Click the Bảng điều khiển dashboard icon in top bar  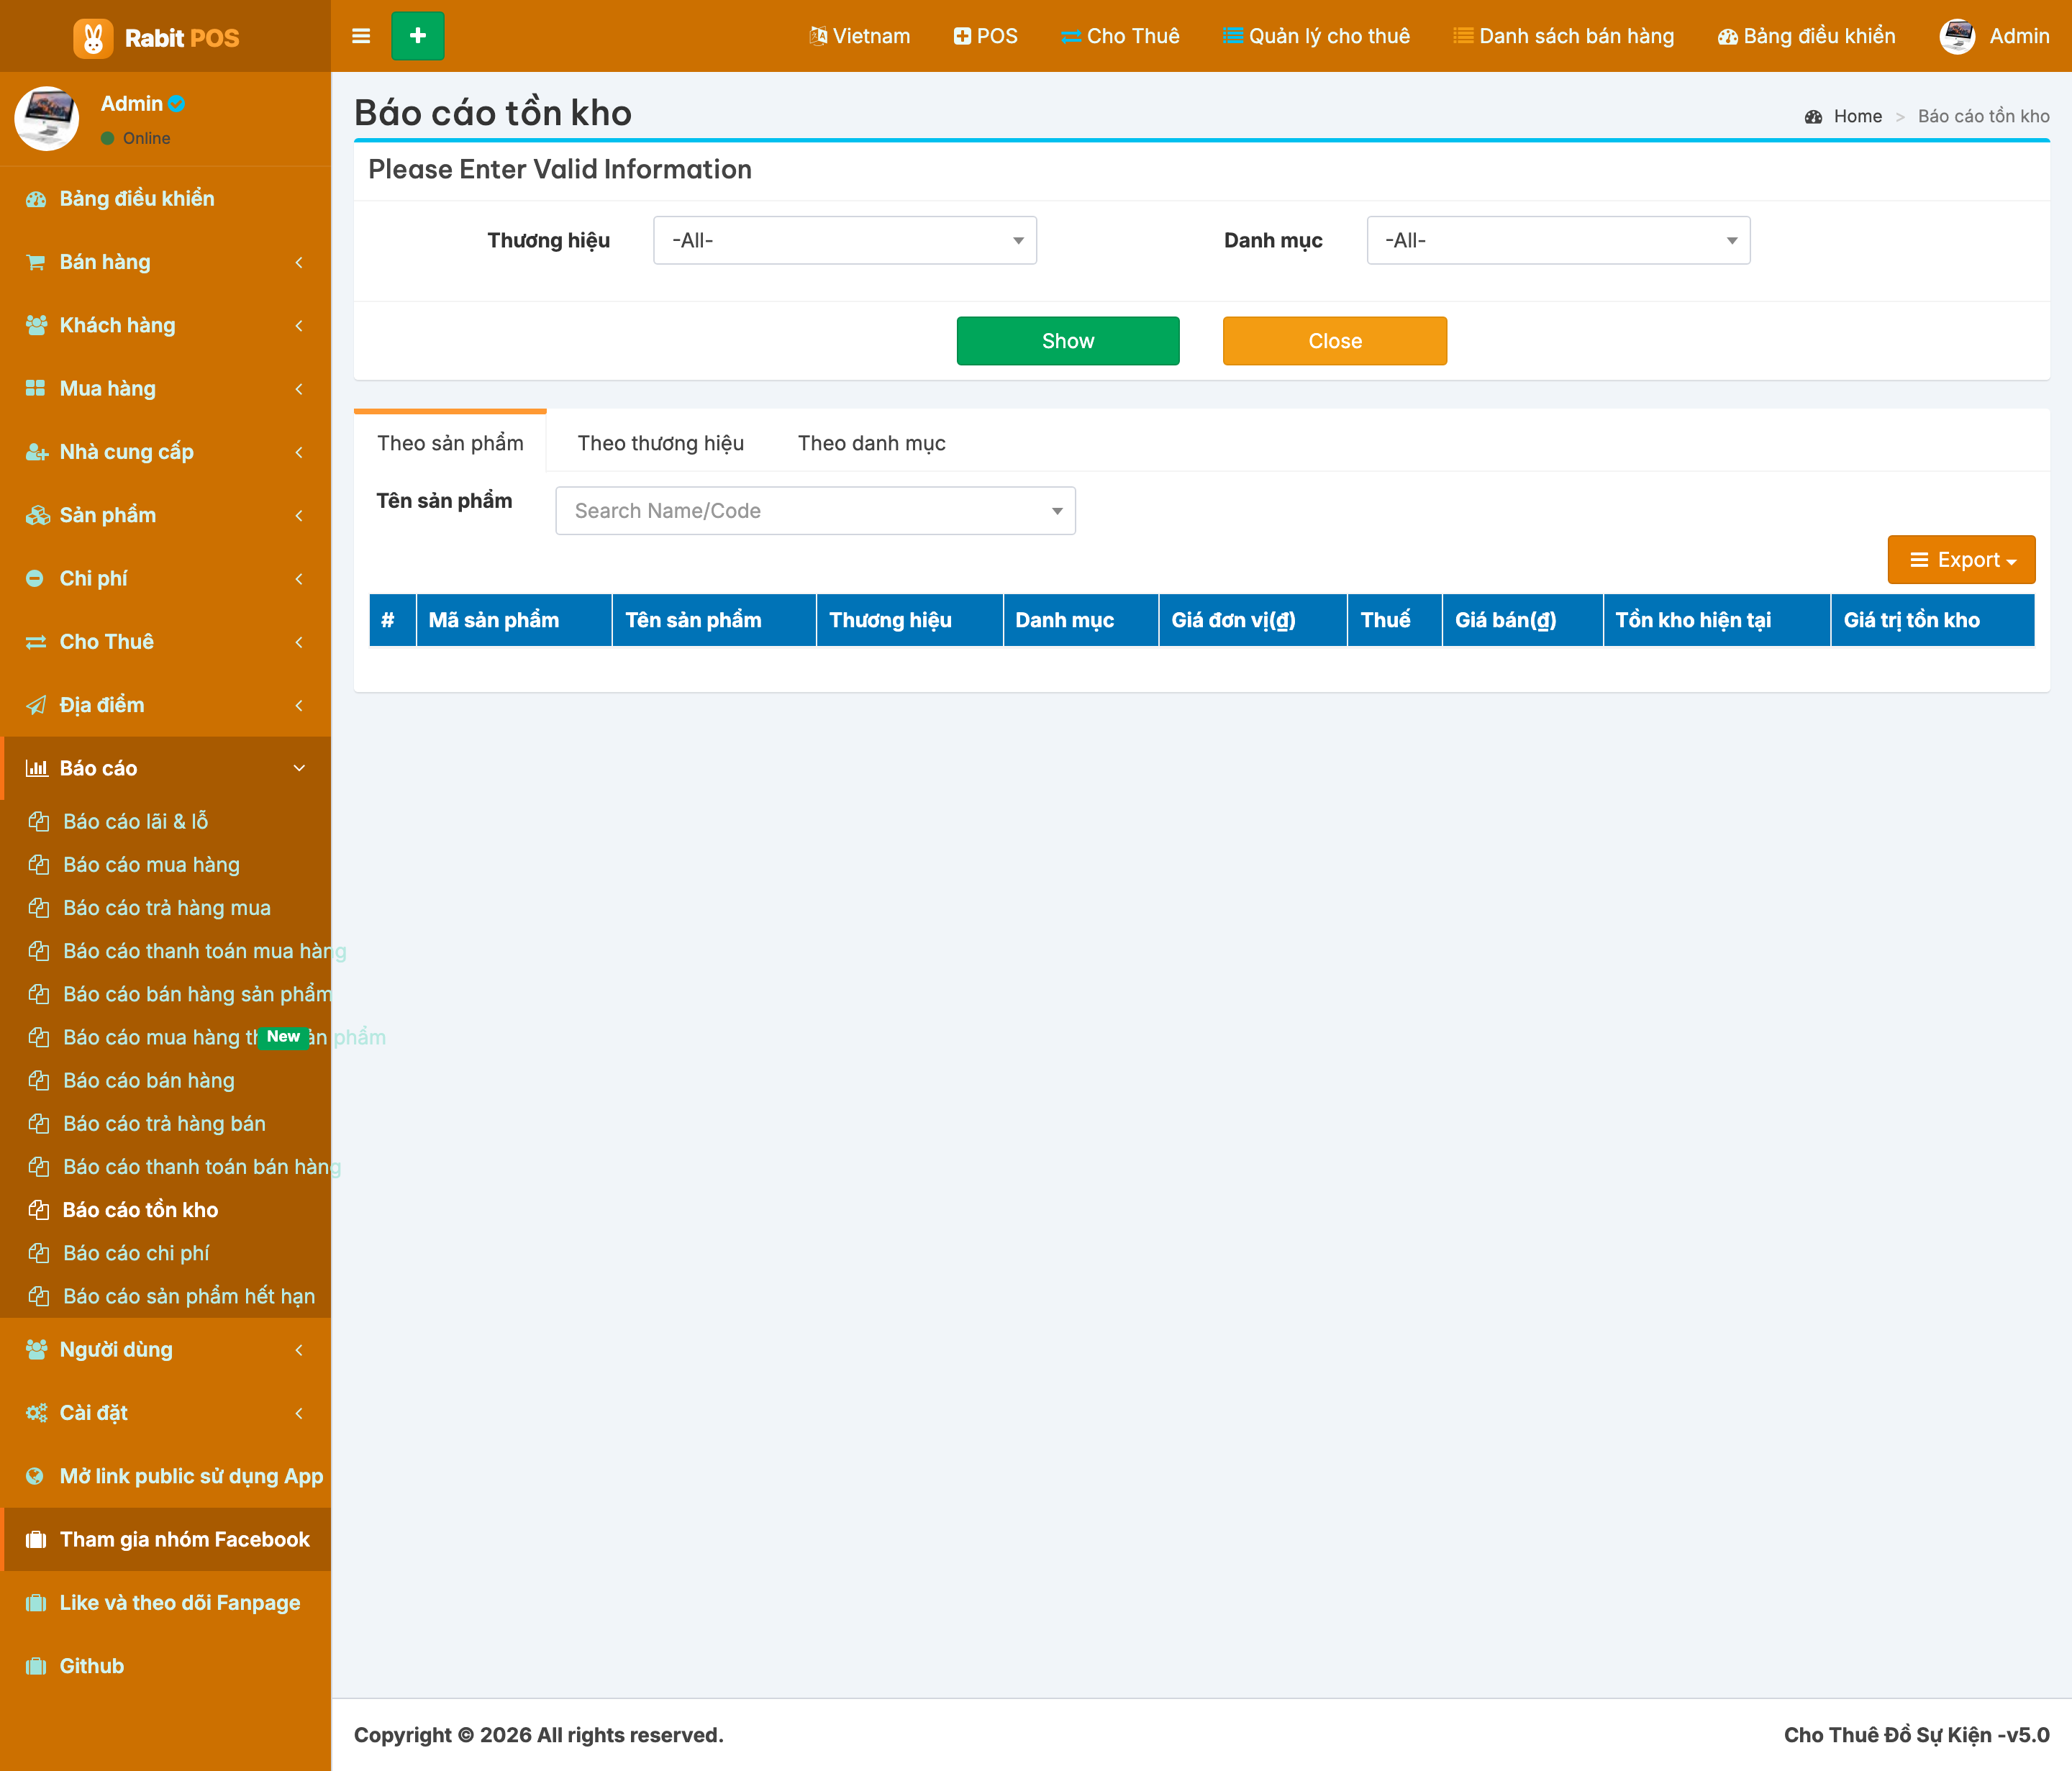click(1728, 37)
